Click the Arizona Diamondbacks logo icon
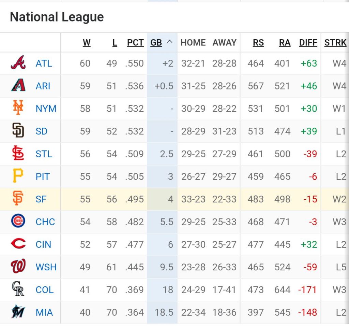This screenshot has width=349, height=327. pos(18,86)
